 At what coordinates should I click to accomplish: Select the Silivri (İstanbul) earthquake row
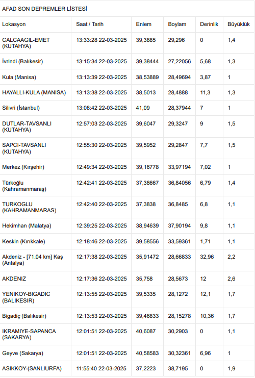[127, 108]
